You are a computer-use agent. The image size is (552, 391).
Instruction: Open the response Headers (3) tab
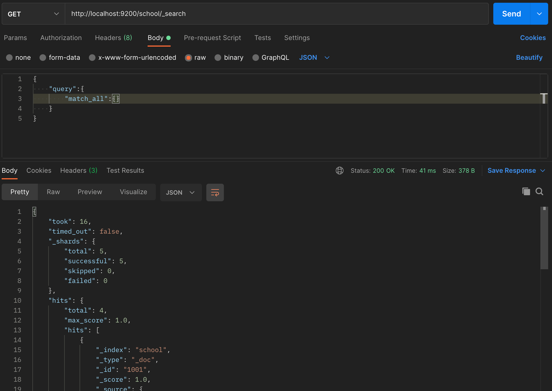point(79,171)
